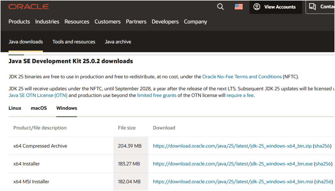The height and width of the screenshot is (191, 335).
Task: Open Oracle No-Fee Terms and Conditions link
Action: point(242,77)
